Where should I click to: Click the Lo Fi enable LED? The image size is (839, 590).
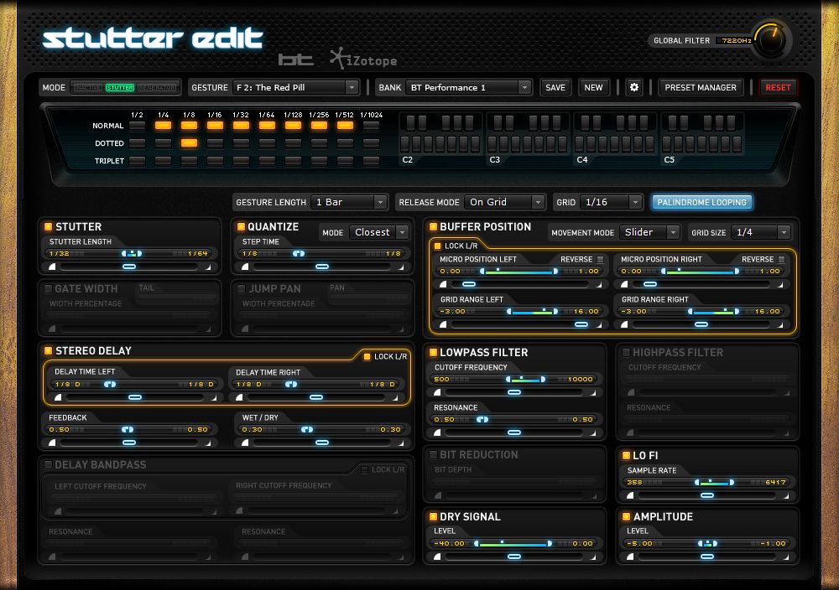coord(626,455)
